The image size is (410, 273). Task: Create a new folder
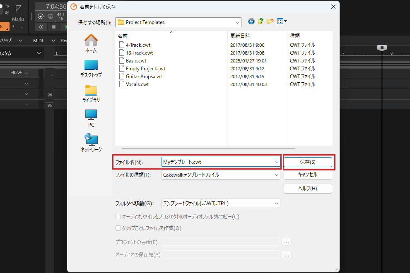point(271,22)
